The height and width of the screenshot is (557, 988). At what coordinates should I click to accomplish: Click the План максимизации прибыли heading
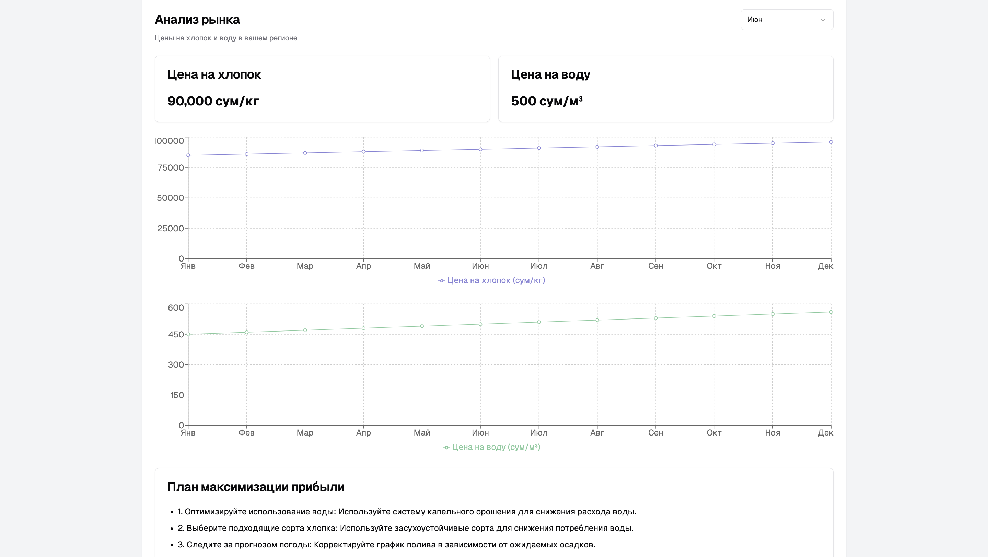click(x=256, y=487)
